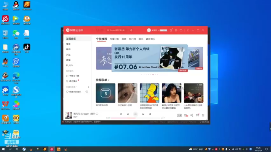Like current song with heart icon

(x=97, y=114)
